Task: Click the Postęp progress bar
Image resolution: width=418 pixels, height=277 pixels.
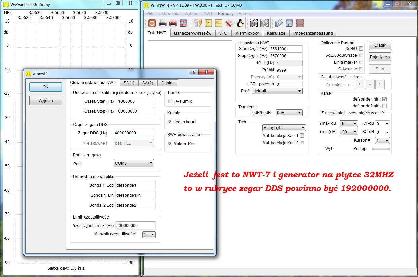Action: 381,149
